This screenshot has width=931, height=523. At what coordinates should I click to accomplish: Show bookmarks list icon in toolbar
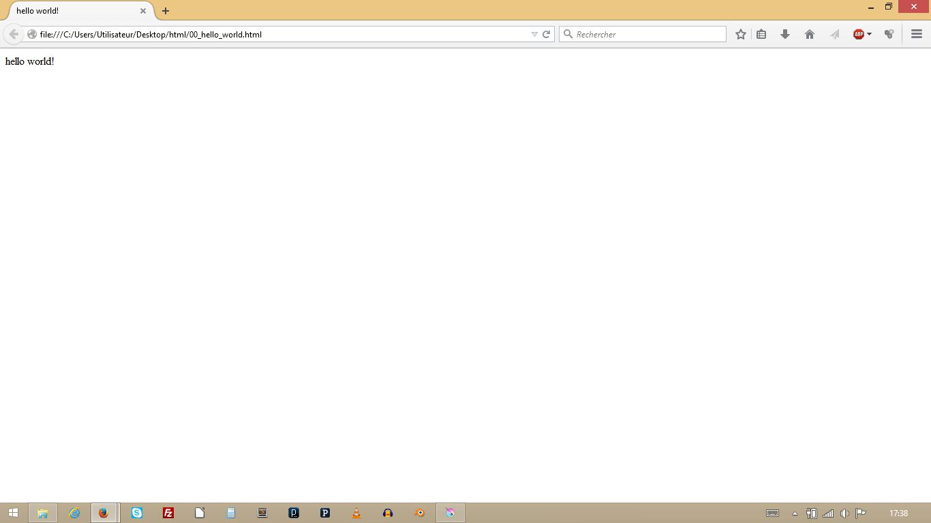point(761,34)
